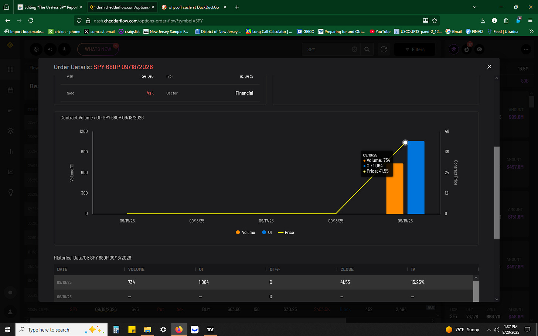The width and height of the screenshot is (538, 336).
Task: Open the WHATS NEW button
Action: pyautogui.click(x=98, y=49)
